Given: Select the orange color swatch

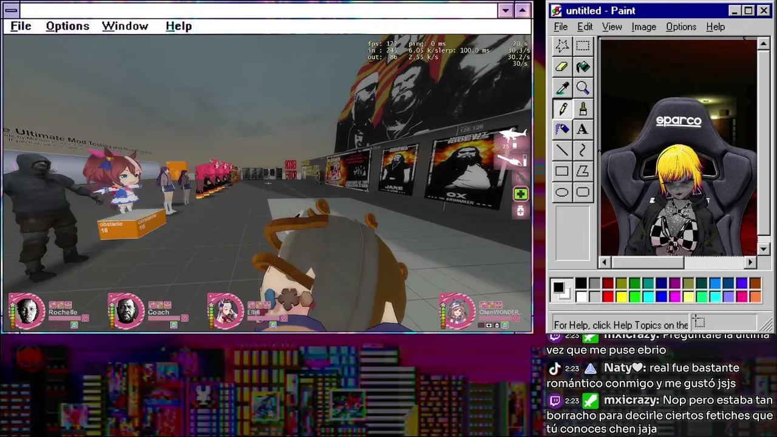Looking at the screenshot, I should click(x=755, y=296).
